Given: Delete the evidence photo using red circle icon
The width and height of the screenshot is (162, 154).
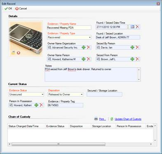Looking at the screenshot, I should click(19, 53).
